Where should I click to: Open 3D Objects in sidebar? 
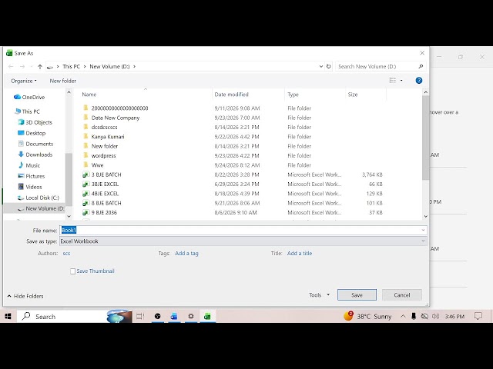click(x=35, y=122)
